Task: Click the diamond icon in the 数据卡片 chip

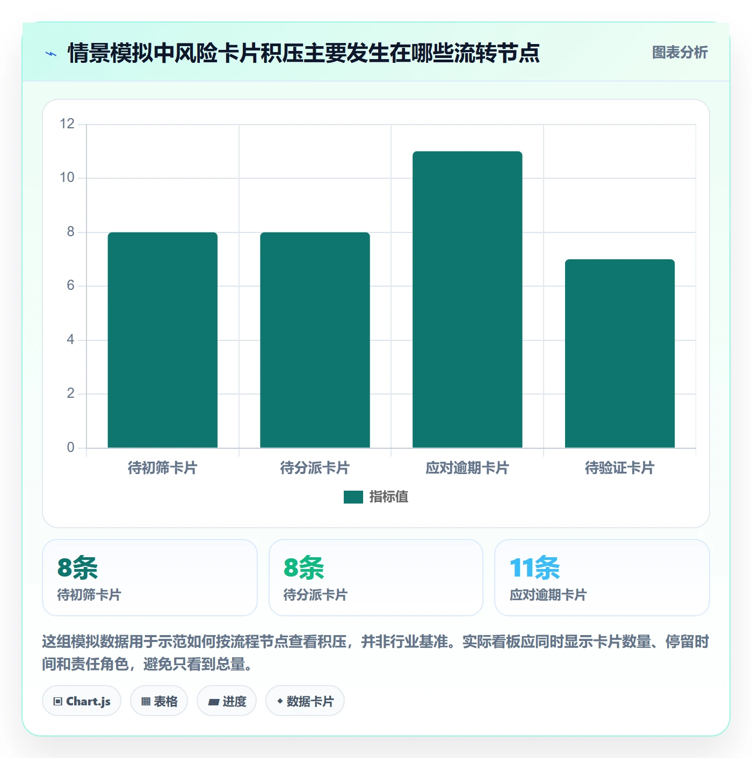Action: (280, 701)
